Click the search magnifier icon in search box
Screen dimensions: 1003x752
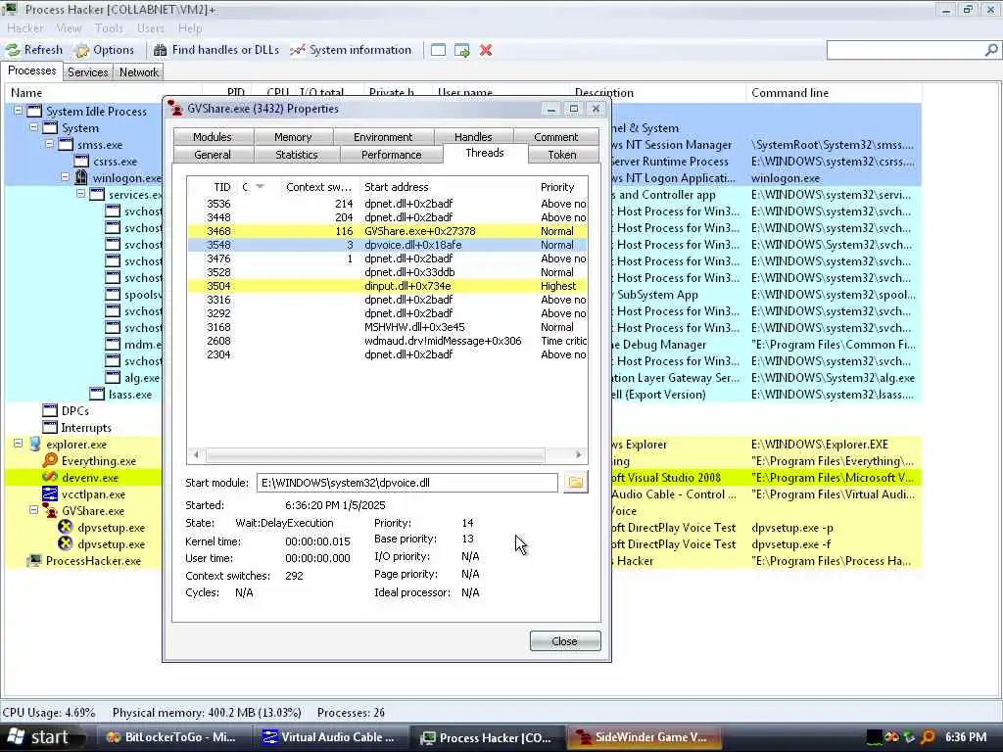pos(991,50)
